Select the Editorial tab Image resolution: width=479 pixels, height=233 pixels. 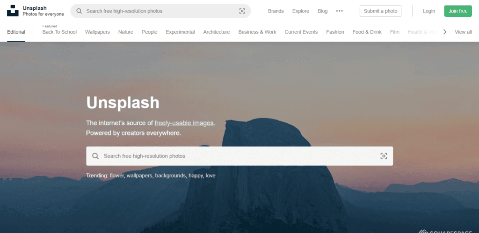click(16, 32)
